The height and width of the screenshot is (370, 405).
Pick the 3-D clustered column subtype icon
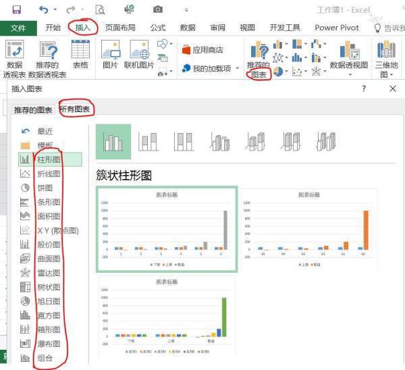tap(219, 141)
